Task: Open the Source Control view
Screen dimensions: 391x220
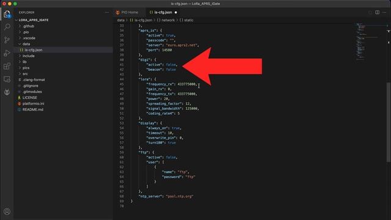Action: (7, 40)
